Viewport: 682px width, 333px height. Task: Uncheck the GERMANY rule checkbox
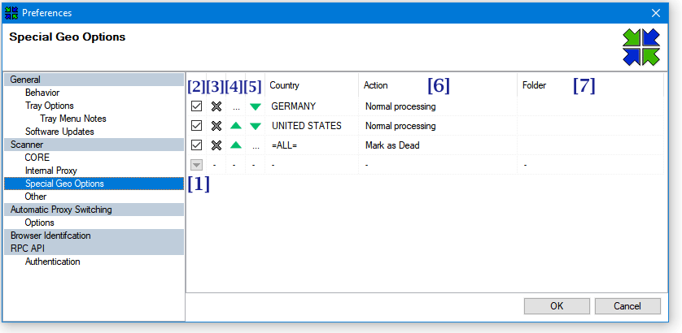coord(197,106)
